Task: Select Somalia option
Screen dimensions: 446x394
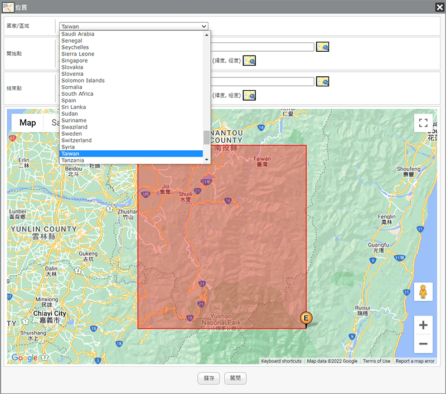Action: [x=132, y=87]
